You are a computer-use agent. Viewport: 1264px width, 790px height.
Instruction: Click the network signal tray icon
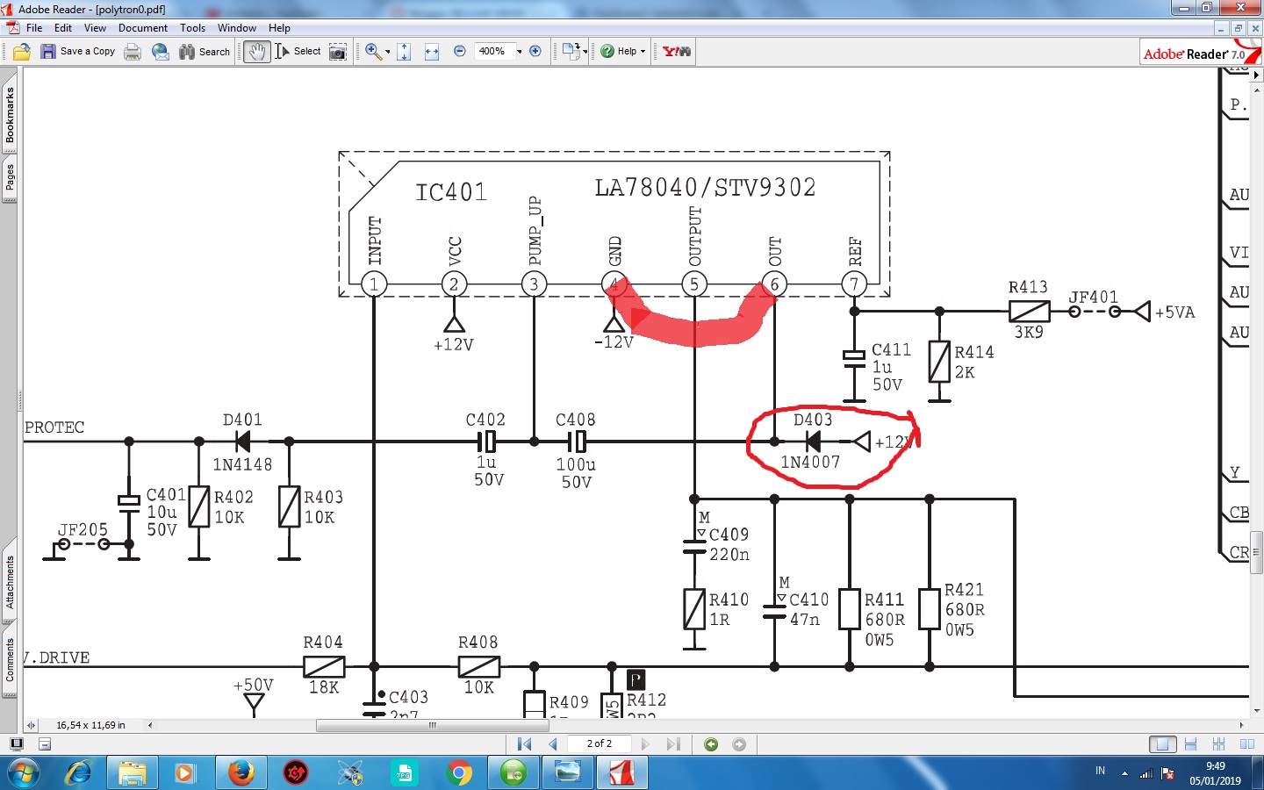click(x=1145, y=773)
